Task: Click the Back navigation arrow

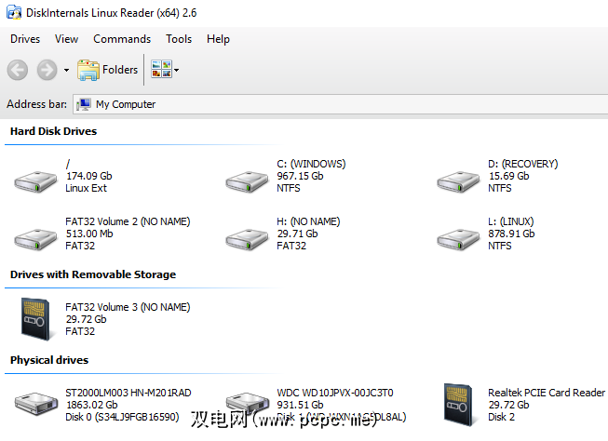Action: [18, 70]
